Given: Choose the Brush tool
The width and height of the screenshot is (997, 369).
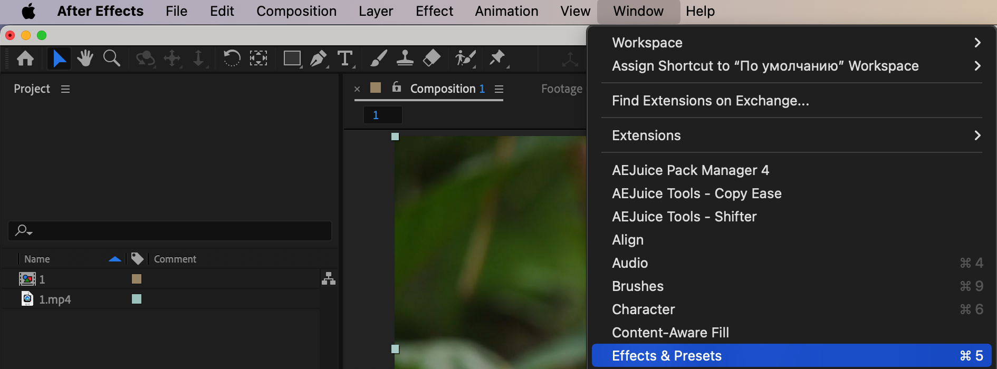Looking at the screenshot, I should [378, 58].
